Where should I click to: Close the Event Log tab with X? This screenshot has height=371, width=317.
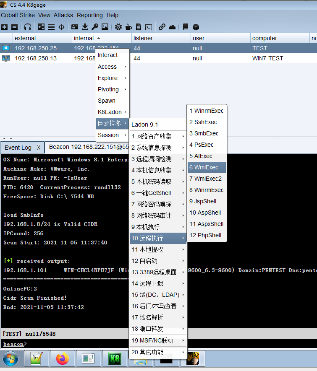point(39,148)
